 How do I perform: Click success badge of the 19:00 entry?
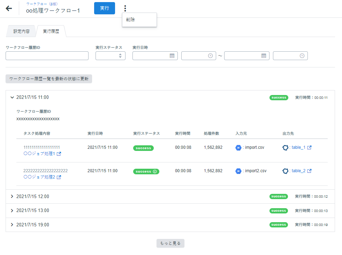(279, 225)
